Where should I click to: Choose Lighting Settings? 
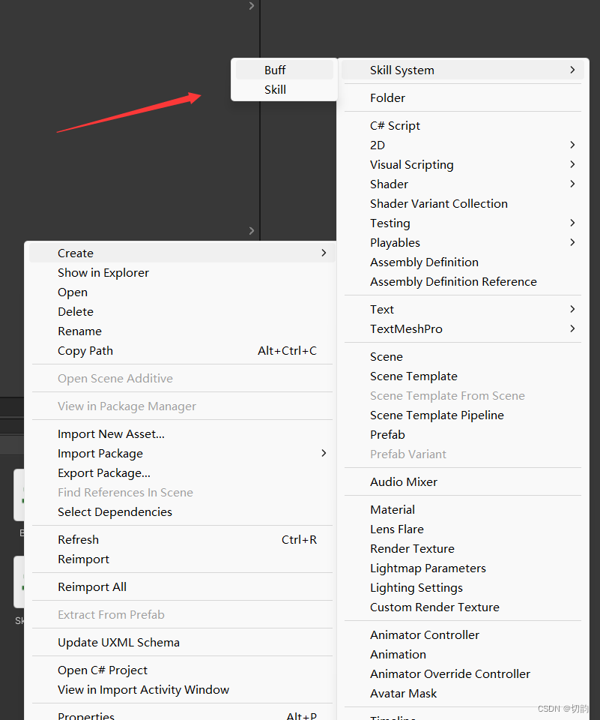tap(463, 588)
